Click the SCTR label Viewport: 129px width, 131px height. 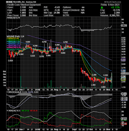click(x=66, y=15)
